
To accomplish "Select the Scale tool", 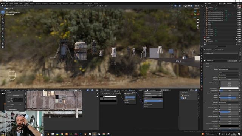I will [3, 26].
